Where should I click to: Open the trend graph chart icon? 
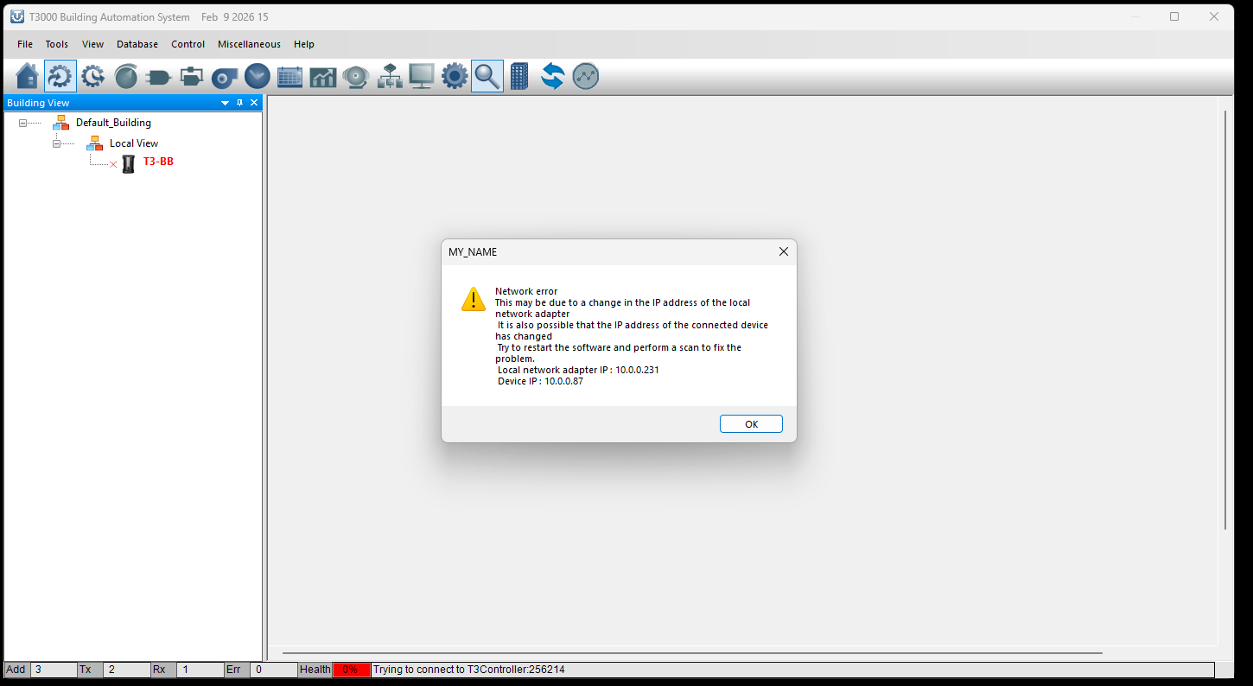(322, 77)
